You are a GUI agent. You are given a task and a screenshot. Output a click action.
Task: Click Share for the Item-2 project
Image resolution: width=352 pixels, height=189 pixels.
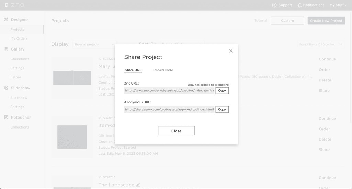(x=324, y=150)
